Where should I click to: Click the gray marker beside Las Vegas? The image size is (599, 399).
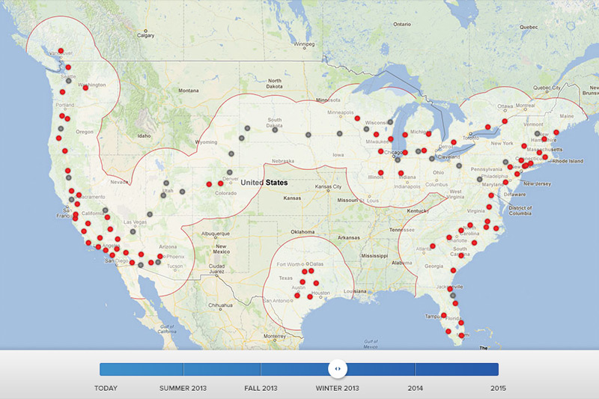click(x=150, y=214)
